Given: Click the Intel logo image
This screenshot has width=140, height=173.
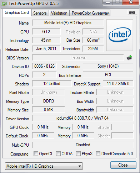Looking at the screenshot, I should tap(120, 35).
